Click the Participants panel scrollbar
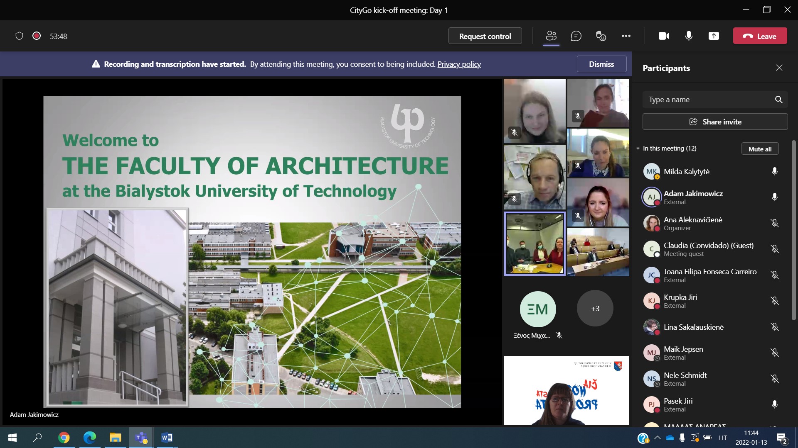798x448 pixels. click(793, 230)
